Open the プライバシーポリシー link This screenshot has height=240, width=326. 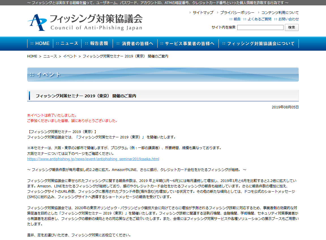237,13
